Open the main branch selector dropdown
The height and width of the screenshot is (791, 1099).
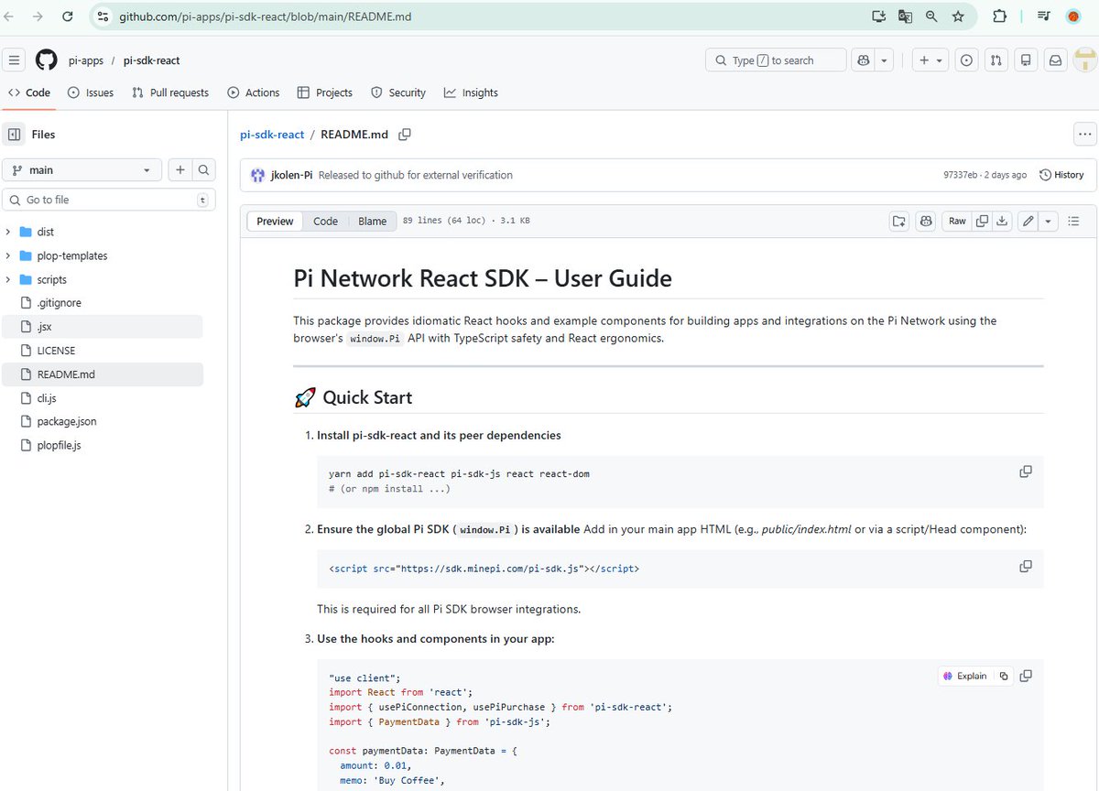[x=82, y=170]
